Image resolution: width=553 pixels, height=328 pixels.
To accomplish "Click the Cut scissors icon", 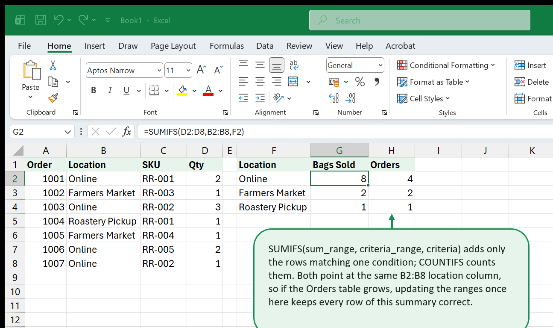I will tap(53, 65).
